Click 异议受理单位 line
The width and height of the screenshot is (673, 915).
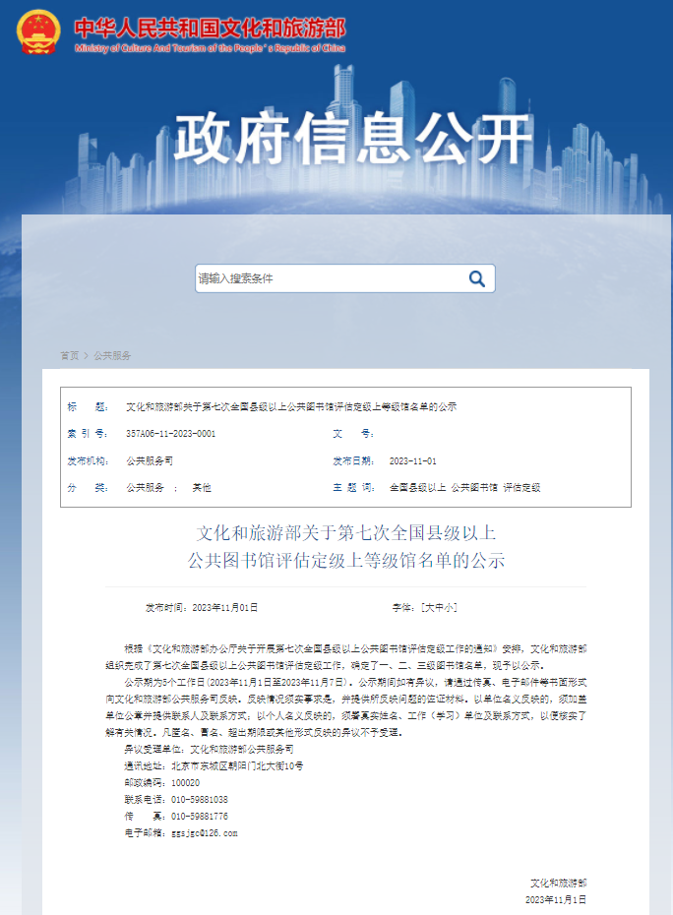pos(209,749)
